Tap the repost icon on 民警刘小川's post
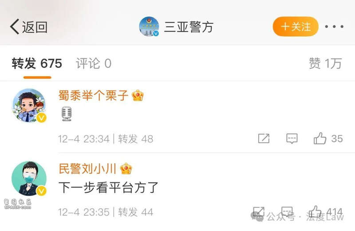 pyautogui.click(x=259, y=212)
